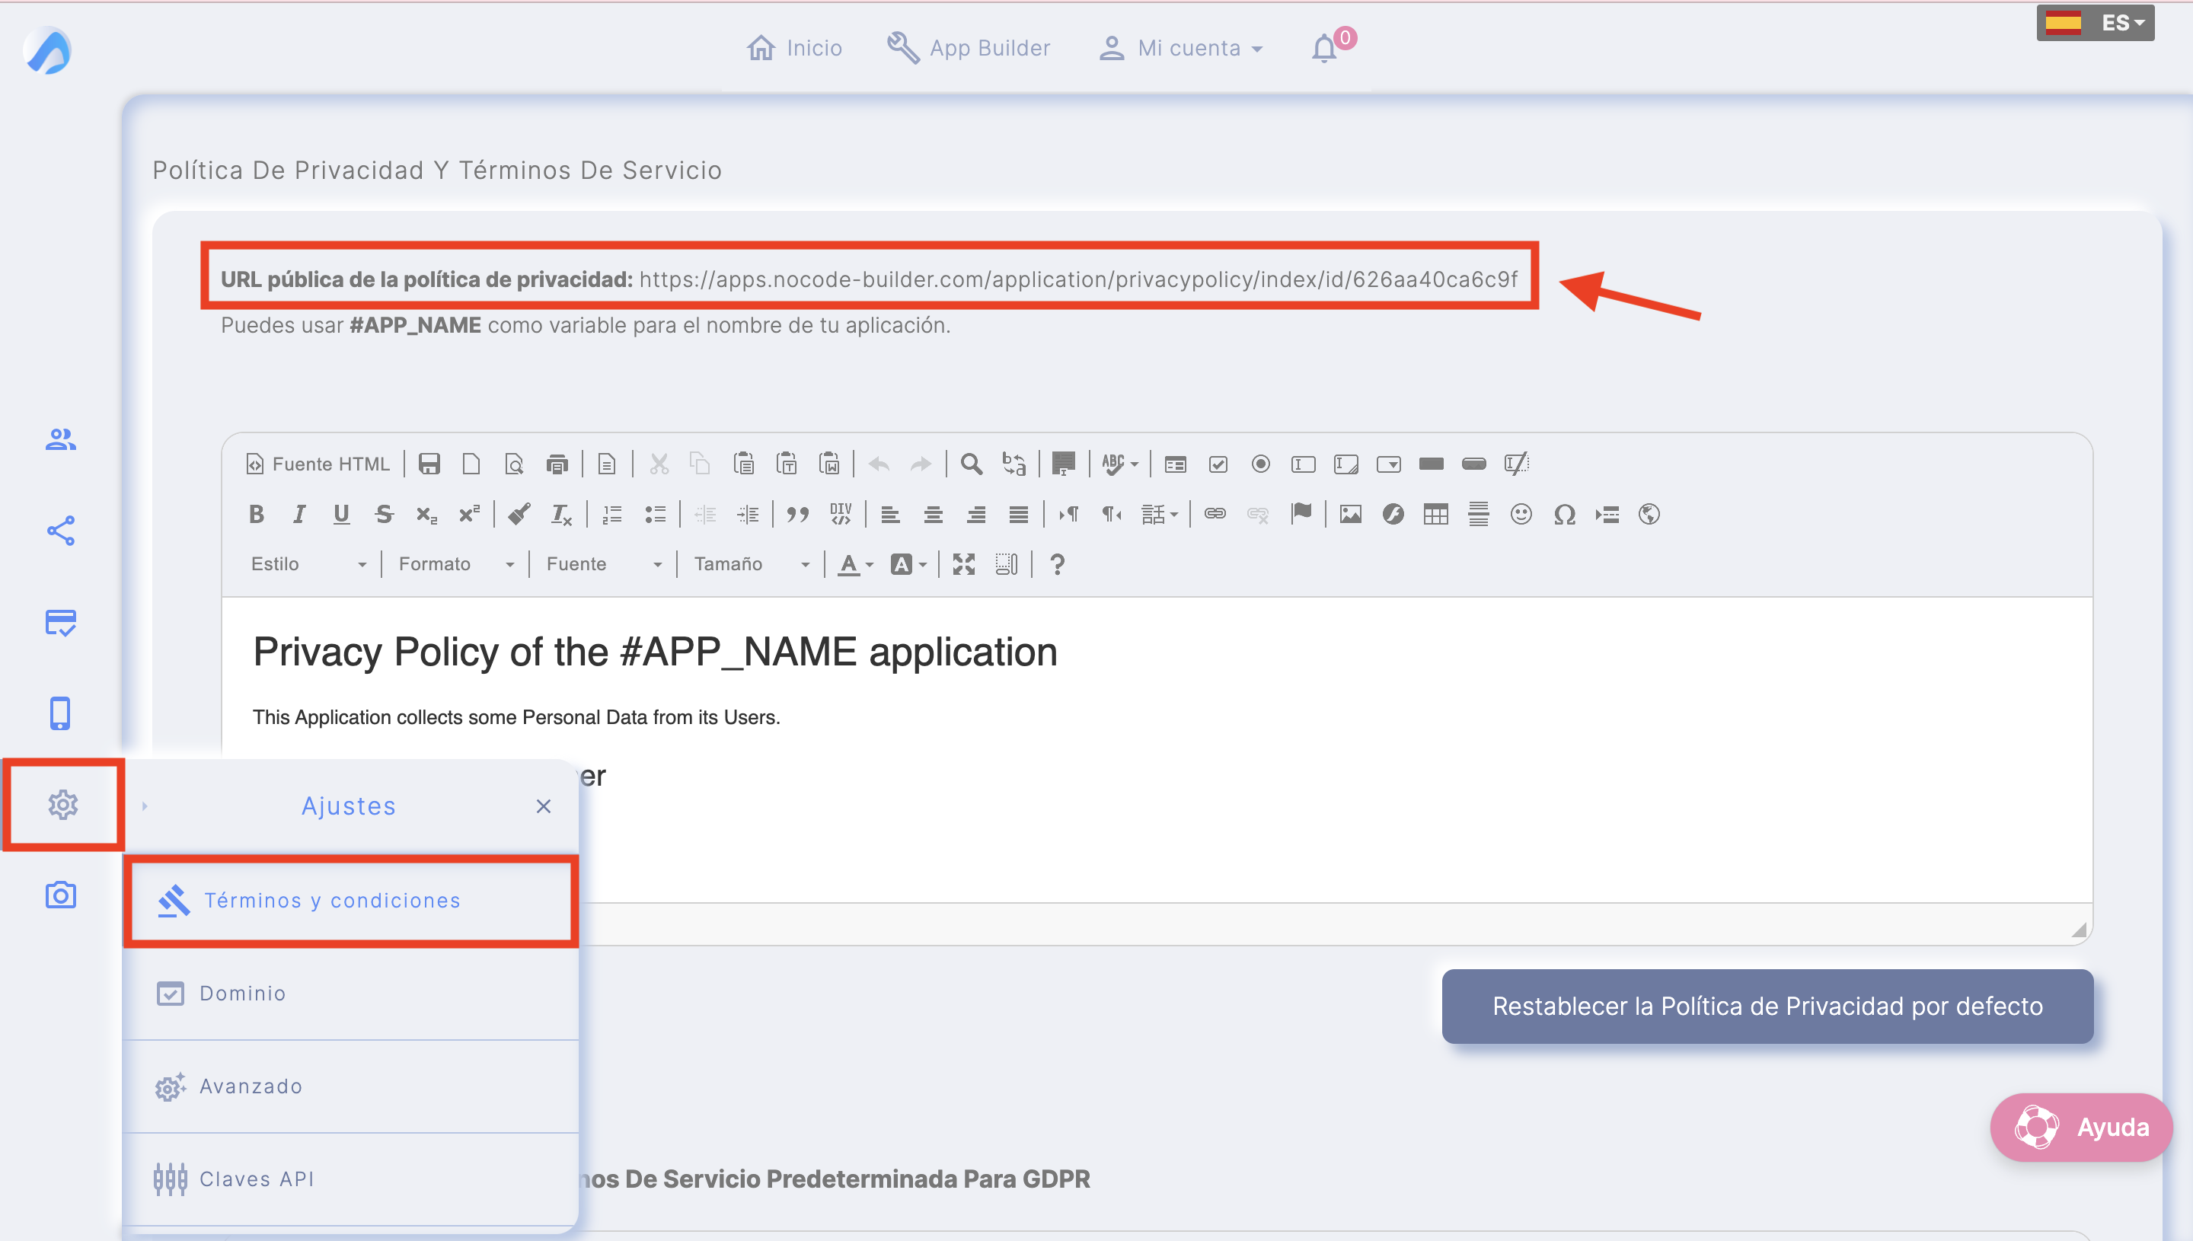This screenshot has width=2193, height=1241.
Task: Insert a hyperlink
Action: 1215,514
